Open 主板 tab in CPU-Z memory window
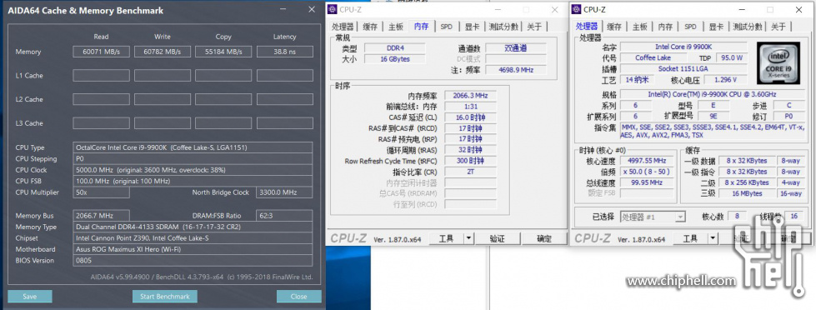This screenshot has width=816, height=310. 396,27
